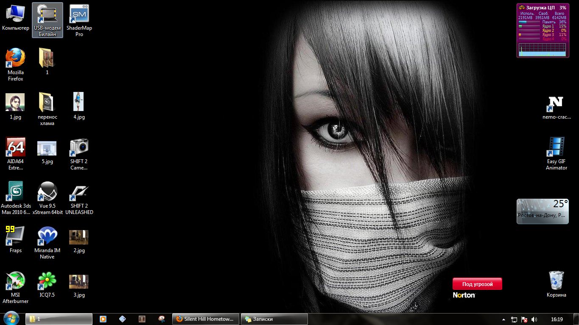579x325 pixels.
Task: Expand hidden tray icons with the up arrow
Action: coord(503,319)
